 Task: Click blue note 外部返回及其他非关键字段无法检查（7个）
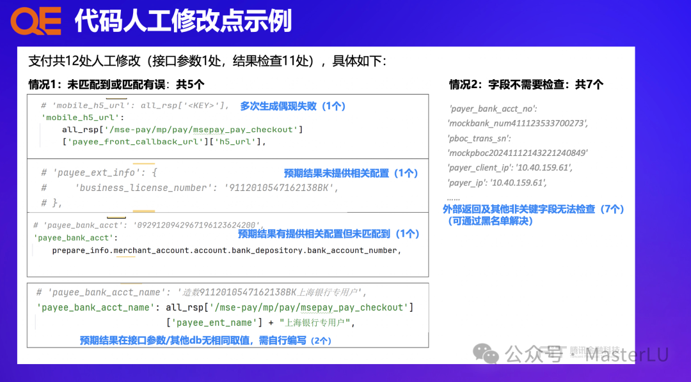coord(534,209)
